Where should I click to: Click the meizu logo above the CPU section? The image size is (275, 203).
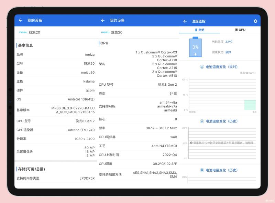point(105,32)
